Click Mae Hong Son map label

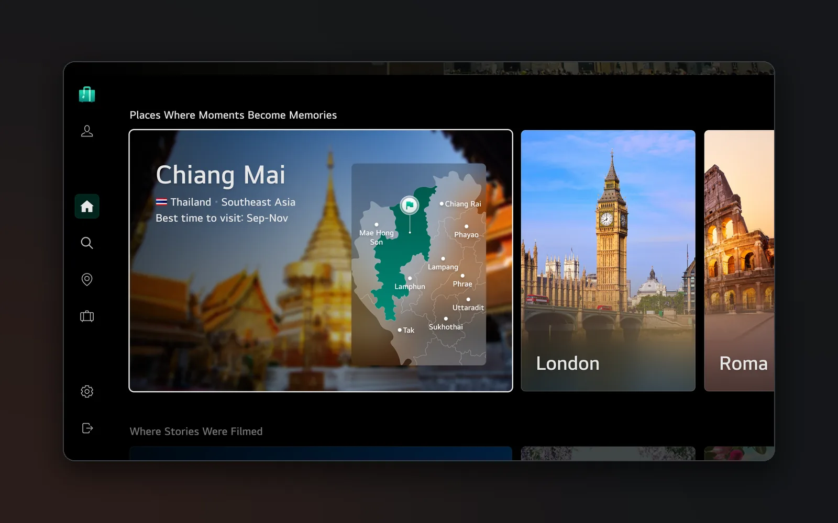[x=377, y=237]
